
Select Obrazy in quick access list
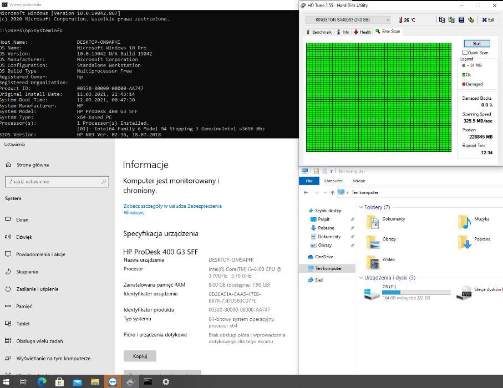(324, 246)
